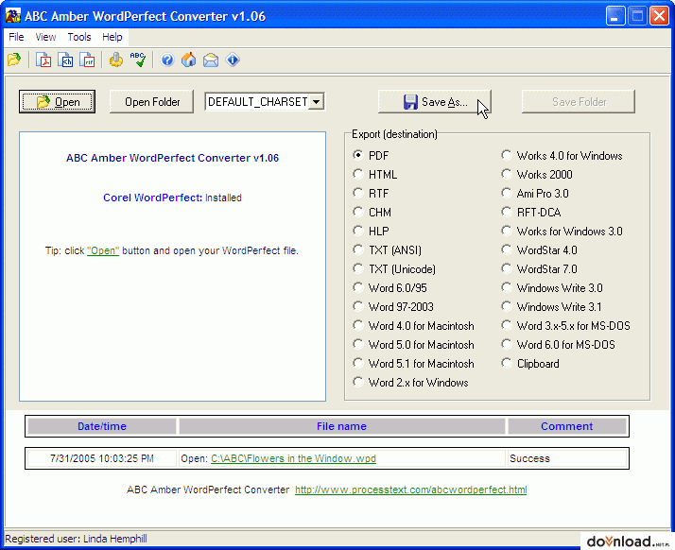The height and width of the screenshot is (550, 675).
Task: Select the WordStar 4.0 export option
Action: pos(540,250)
